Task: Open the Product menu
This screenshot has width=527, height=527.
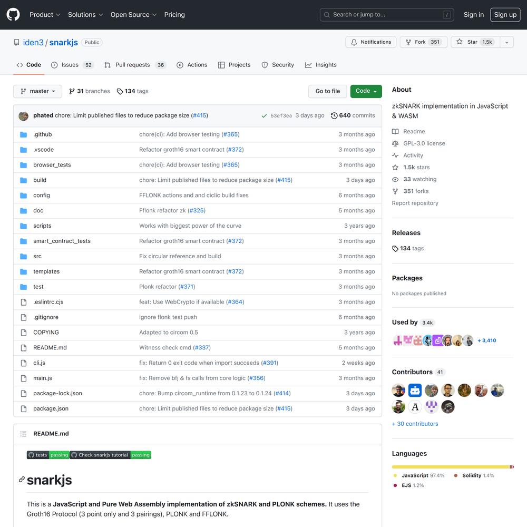Action: (x=45, y=15)
